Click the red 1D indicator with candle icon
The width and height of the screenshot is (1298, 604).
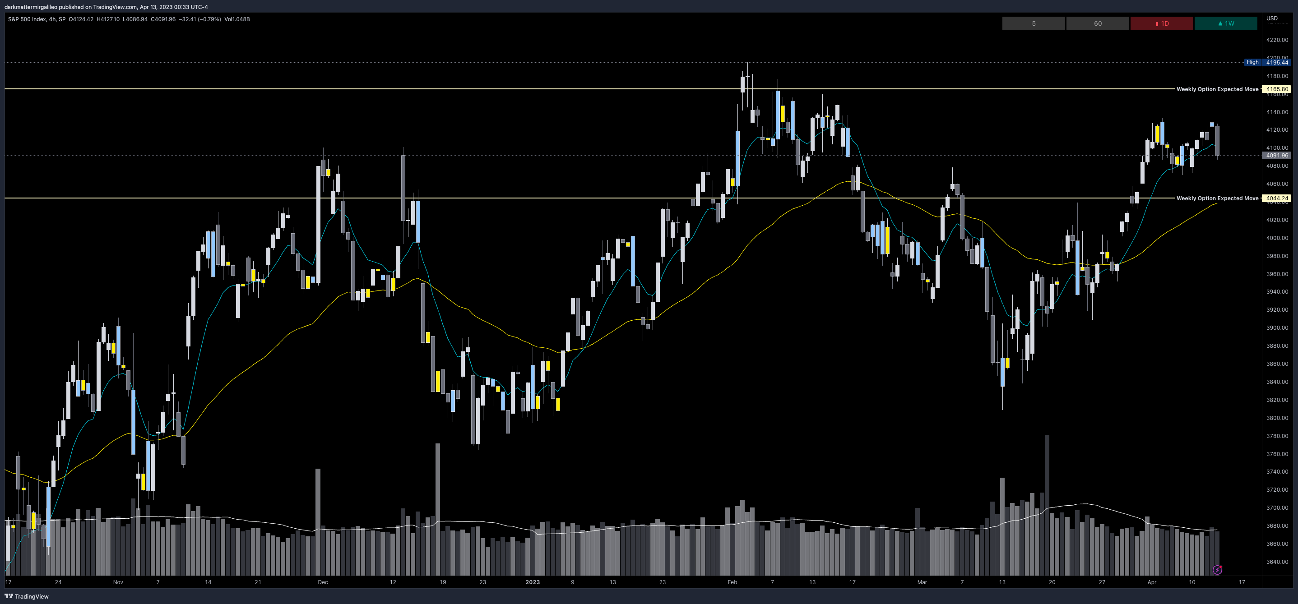(x=1161, y=23)
